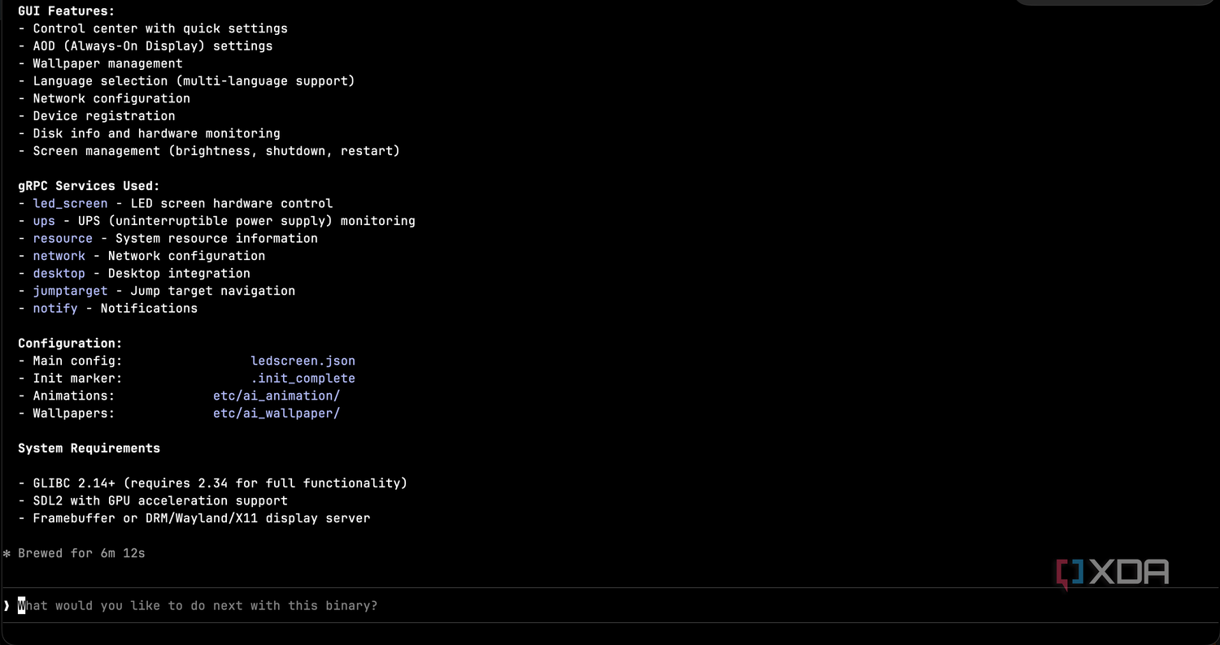Click the 'Configuration:' heading

click(70, 343)
